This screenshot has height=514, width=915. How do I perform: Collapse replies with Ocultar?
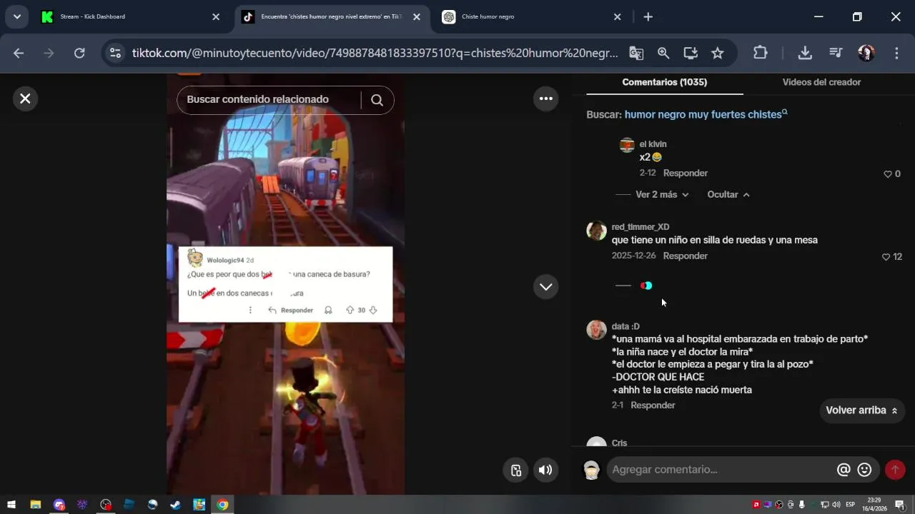click(728, 194)
